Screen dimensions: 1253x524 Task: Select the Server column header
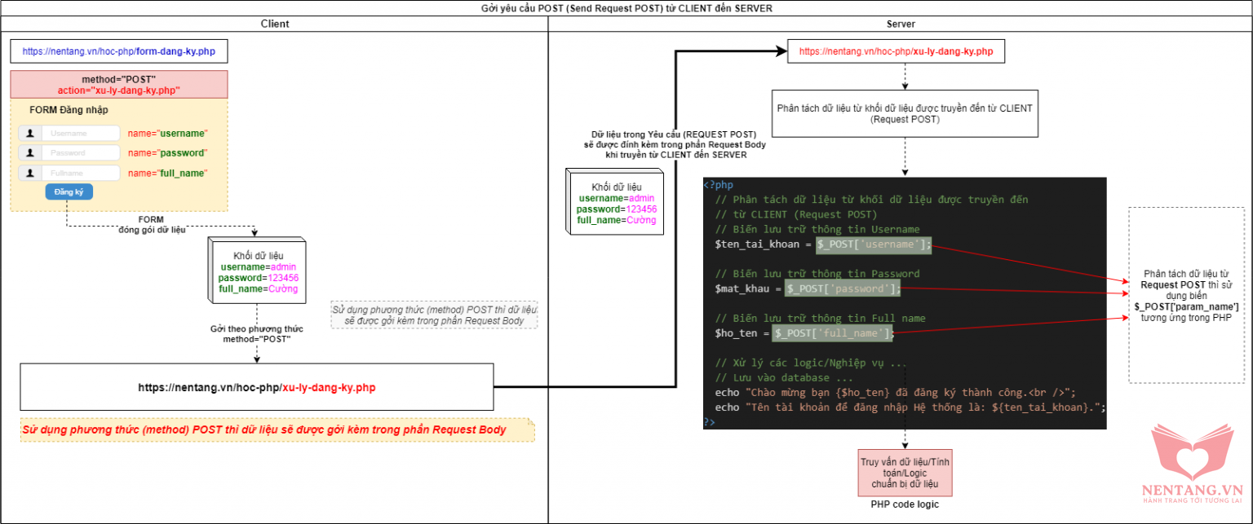(x=899, y=24)
